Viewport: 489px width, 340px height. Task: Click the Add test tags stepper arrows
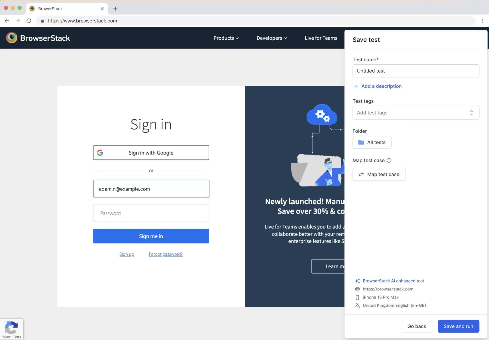[x=472, y=113]
